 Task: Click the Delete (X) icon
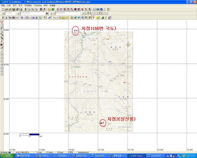[3, 18]
